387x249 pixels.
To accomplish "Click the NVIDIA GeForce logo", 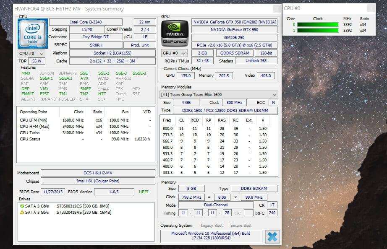I will coord(175,34).
